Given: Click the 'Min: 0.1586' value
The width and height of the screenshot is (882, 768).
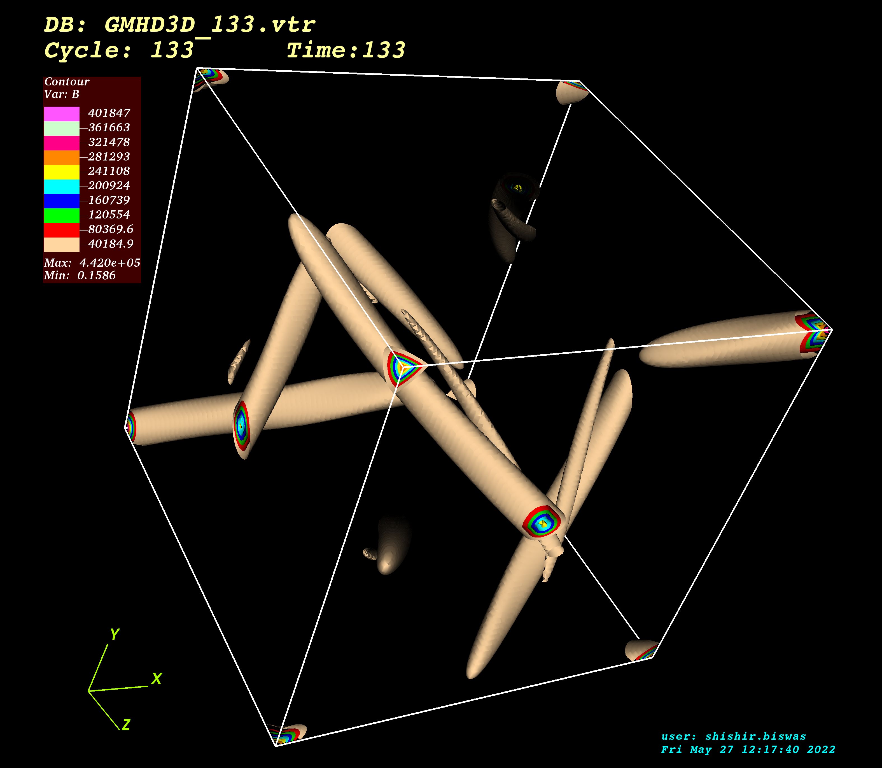Looking at the screenshot, I should (80, 276).
